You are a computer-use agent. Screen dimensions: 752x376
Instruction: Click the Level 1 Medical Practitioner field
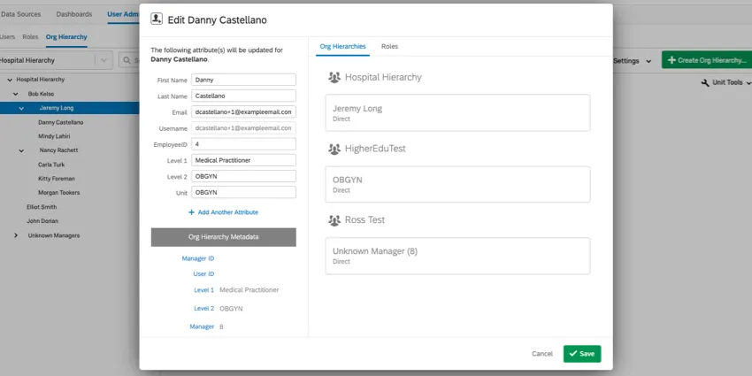(x=243, y=160)
